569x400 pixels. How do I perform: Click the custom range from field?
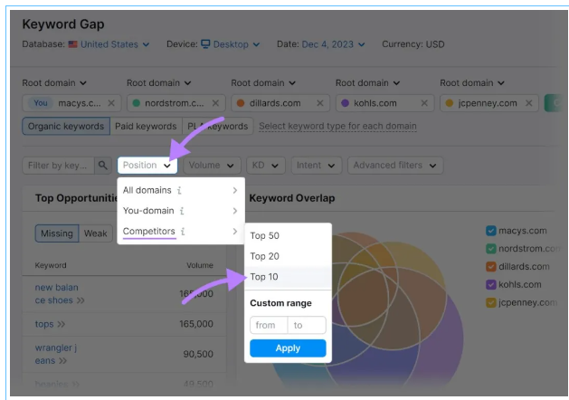[x=269, y=325]
